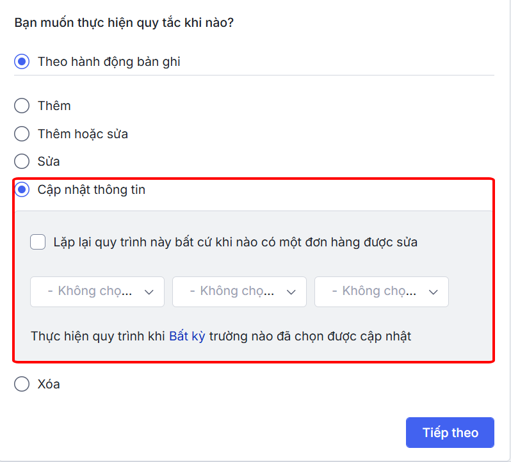Choose the "Thêm" radio option circle
The image size is (511, 462).
pos(22,106)
